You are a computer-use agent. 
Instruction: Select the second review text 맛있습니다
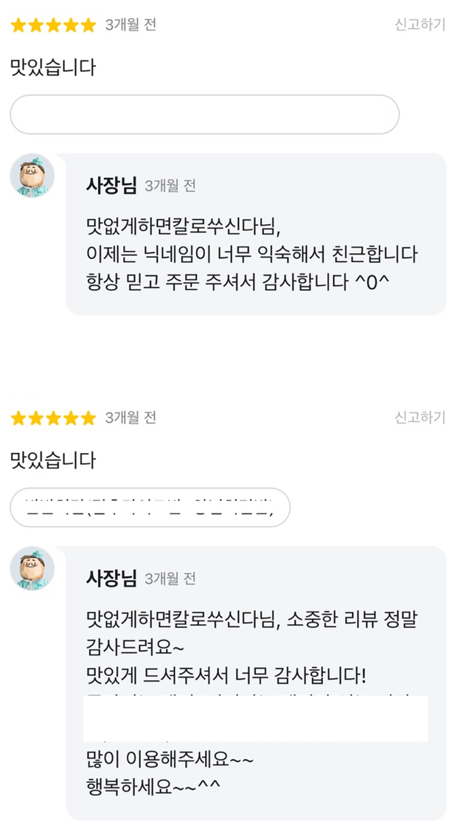(53, 461)
